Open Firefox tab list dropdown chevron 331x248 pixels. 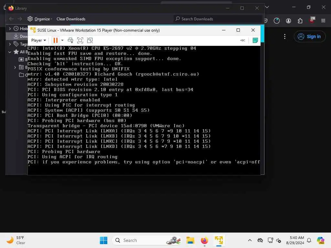click(267, 7)
